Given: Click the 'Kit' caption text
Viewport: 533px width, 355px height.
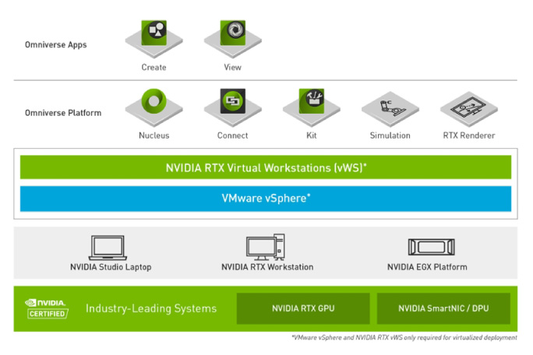Looking at the screenshot, I should pyautogui.click(x=312, y=135).
